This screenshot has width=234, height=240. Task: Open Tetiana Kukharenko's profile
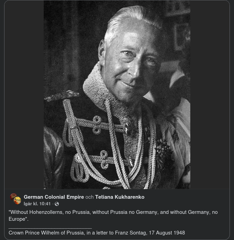tap(120, 197)
